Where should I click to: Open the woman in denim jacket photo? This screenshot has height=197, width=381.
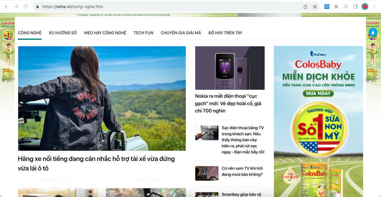[102, 98]
